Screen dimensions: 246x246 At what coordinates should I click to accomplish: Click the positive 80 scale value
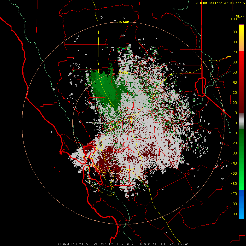[x=235, y=42]
